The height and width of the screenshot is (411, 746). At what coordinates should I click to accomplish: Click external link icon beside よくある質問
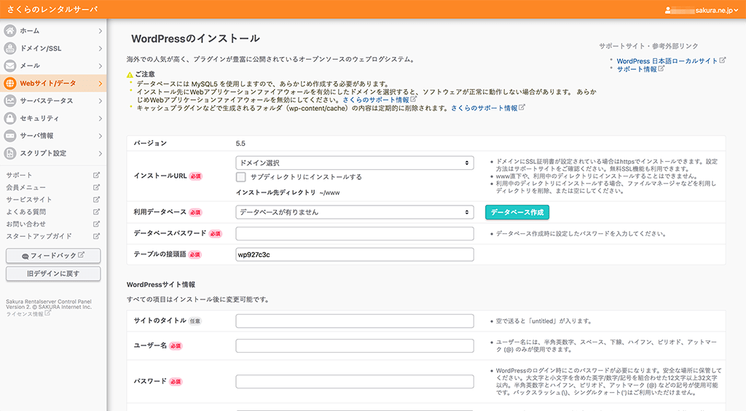click(97, 211)
